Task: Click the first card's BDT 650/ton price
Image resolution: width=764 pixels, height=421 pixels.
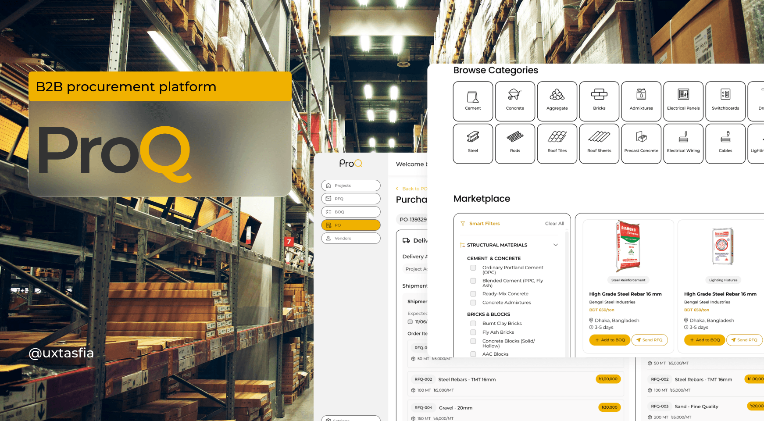Action: 602,310
